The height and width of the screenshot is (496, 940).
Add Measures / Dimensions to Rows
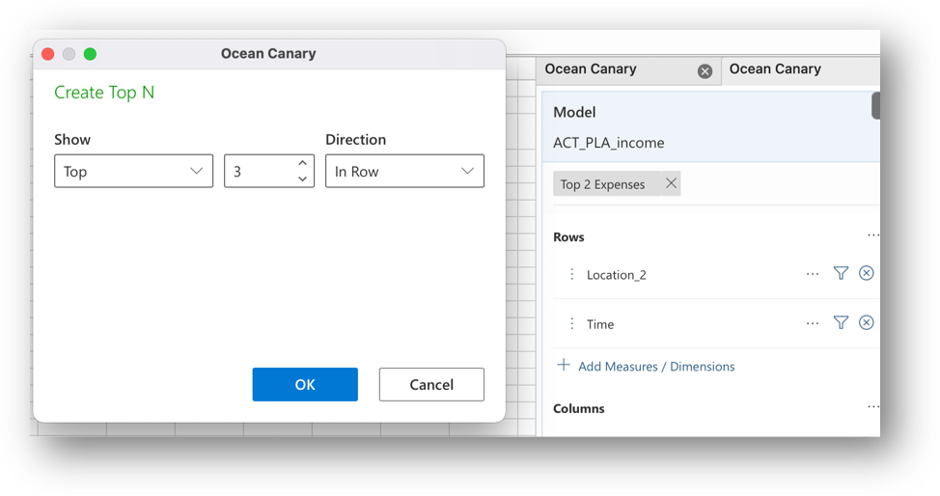point(646,366)
